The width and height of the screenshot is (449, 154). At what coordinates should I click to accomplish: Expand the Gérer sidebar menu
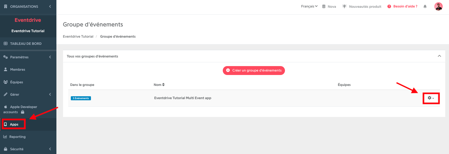coord(28,95)
